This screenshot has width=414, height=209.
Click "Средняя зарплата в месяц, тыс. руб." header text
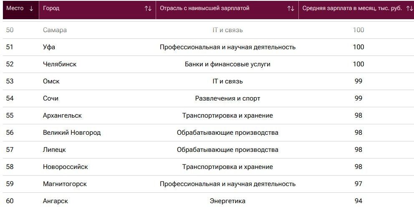pyautogui.click(x=352, y=8)
